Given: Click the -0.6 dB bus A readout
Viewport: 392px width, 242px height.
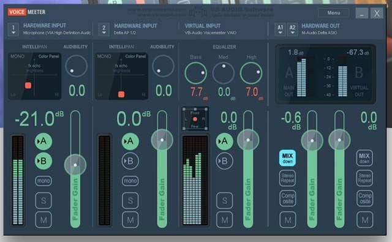Looking at the screenshot, I should point(292,121).
